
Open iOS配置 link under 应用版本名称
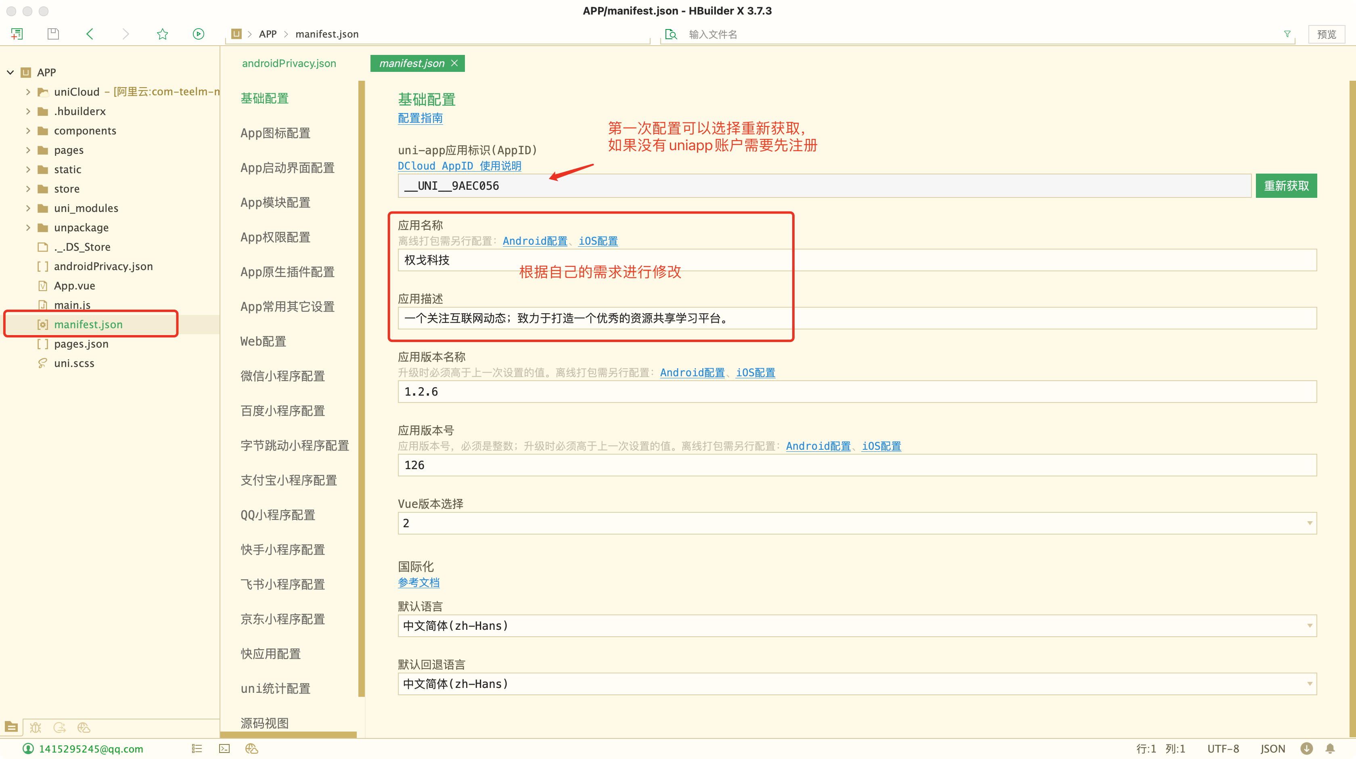point(755,372)
